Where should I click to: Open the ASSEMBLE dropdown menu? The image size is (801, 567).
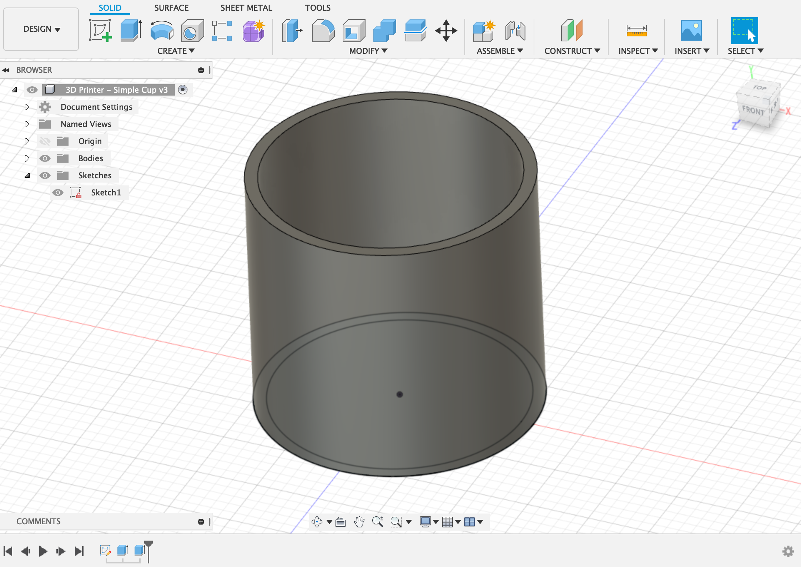tap(500, 51)
